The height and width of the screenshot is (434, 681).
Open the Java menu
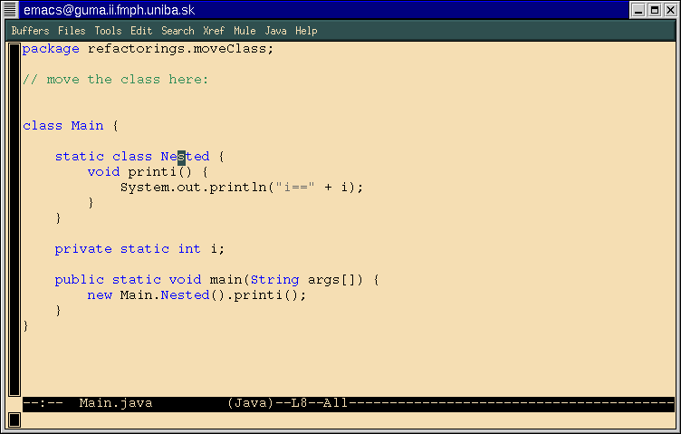click(276, 31)
